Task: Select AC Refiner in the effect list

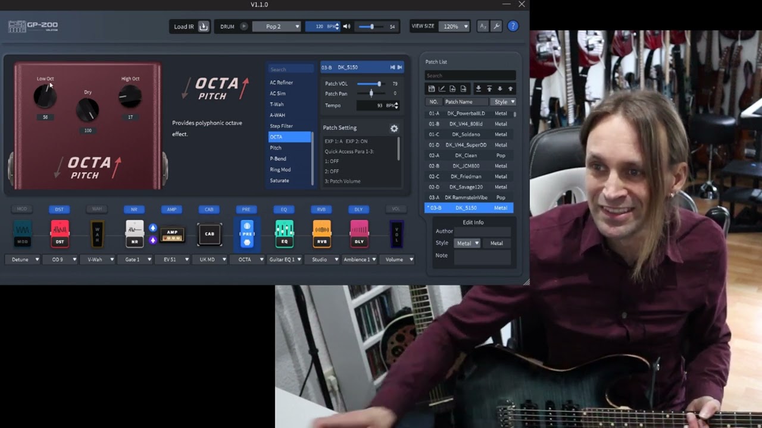Action: point(289,83)
